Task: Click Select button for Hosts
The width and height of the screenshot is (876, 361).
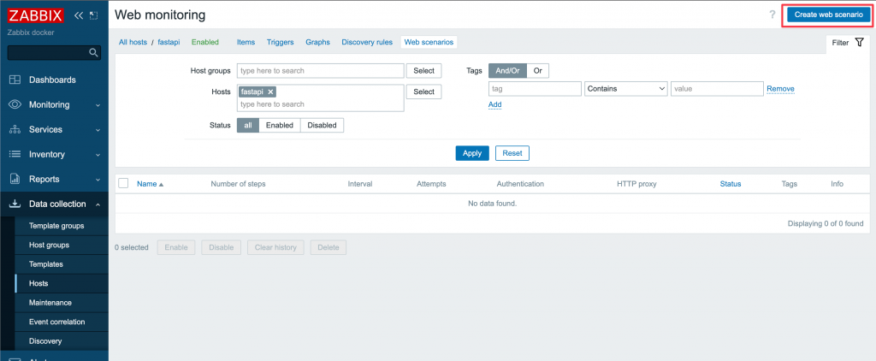Action: [424, 92]
